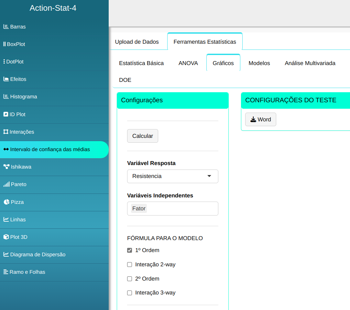This screenshot has height=310, width=350.
Task: Uncheck the 1º Ordem checkbox
Action: [130, 250]
